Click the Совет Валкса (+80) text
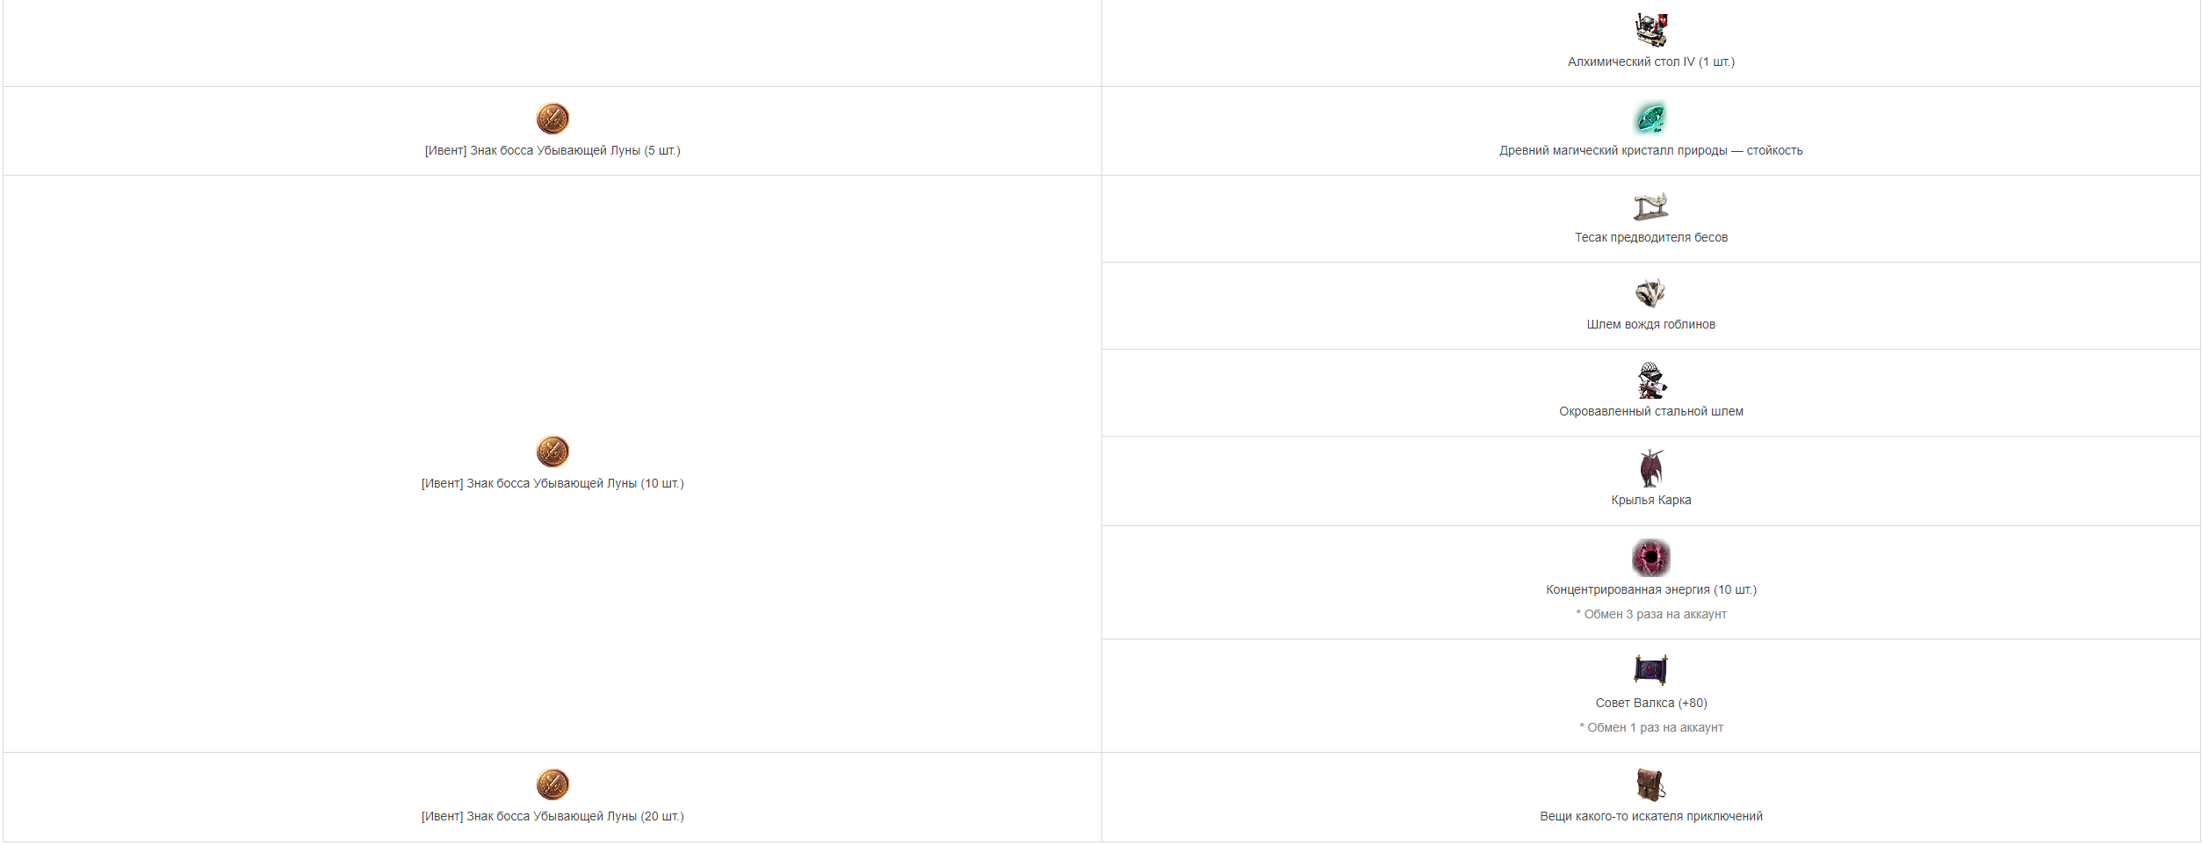Viewport: 2202px width, 845px height. 1651,704
